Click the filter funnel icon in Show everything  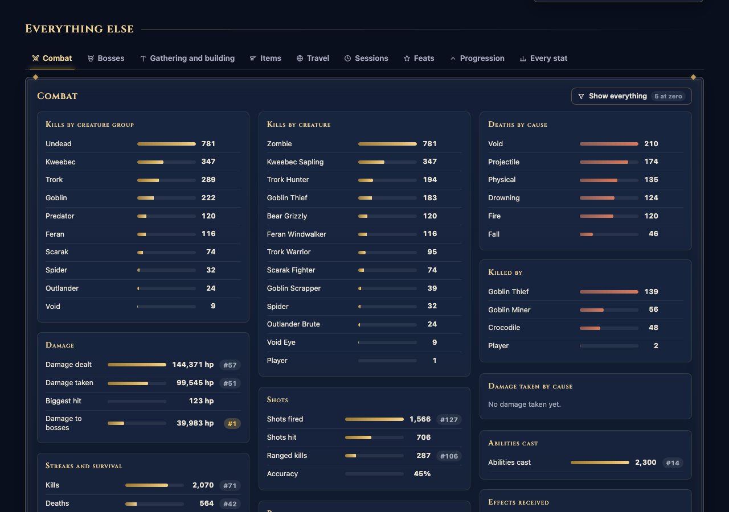click(x=581, y=96)
